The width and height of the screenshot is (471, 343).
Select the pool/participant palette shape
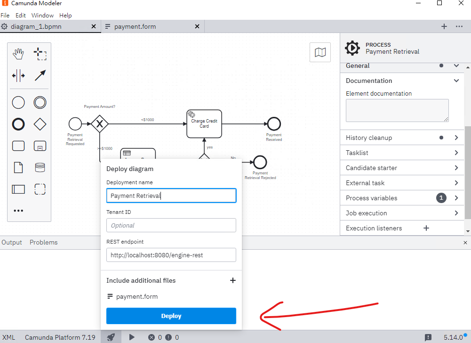(18, 189)
